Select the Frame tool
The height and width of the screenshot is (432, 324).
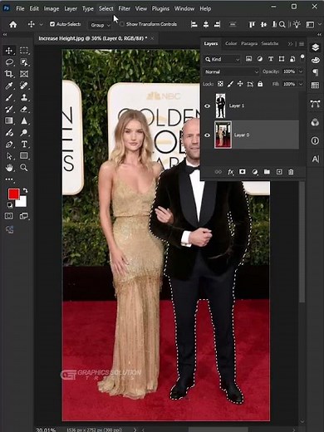(24, 74)
